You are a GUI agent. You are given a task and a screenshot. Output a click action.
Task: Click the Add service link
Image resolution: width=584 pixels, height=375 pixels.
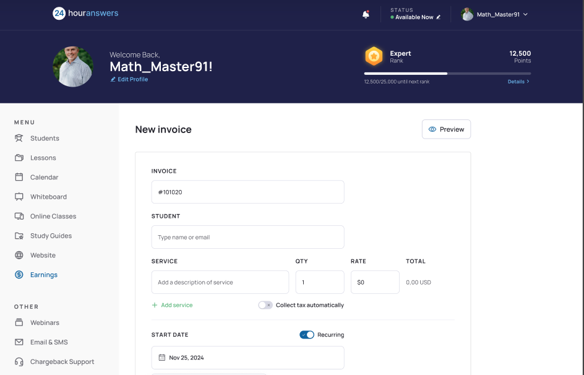[176, 305]
